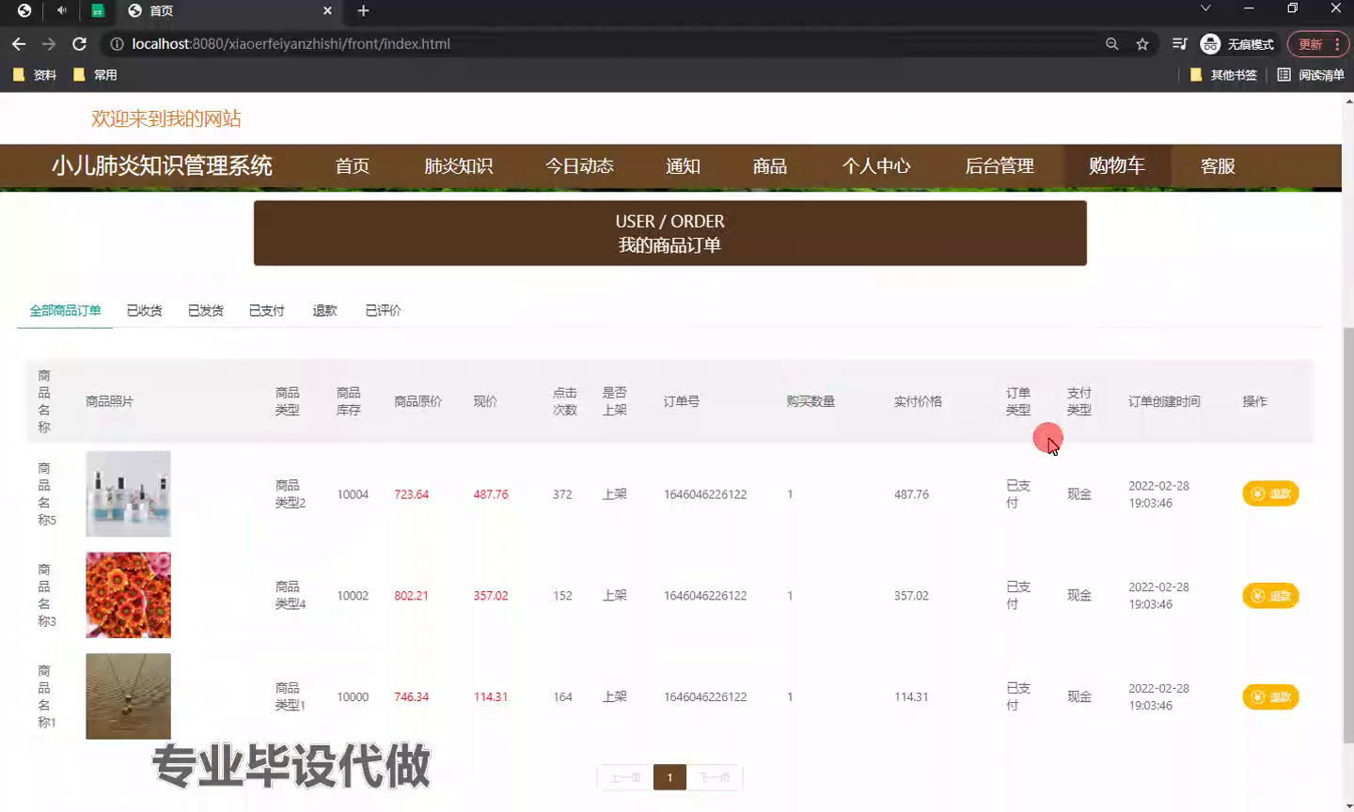Open the 资料 bookmark folder
Image resolution: width=1354 pixels, height=812 pixels.
click(x=35, y=74)
